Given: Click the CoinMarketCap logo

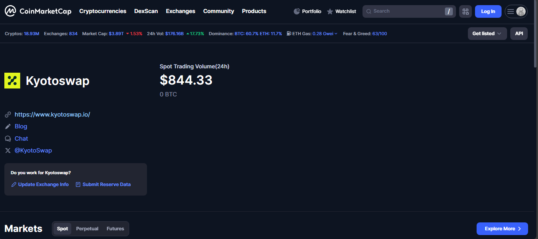Looking at the screenshot, I should [38, 11].
